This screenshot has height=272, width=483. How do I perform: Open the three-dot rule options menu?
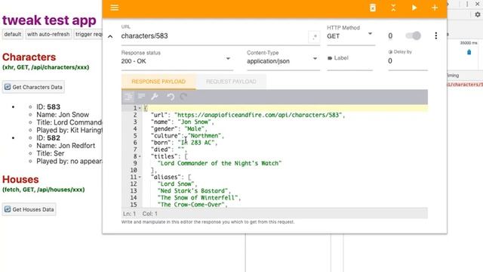tap(436, 36)
